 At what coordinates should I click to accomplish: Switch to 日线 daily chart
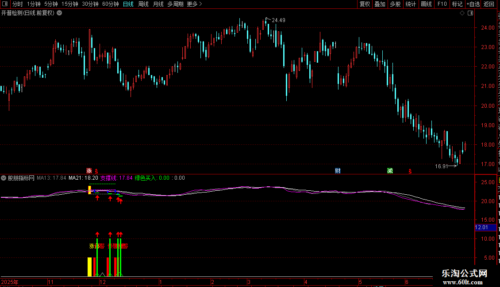[x=128, y=4]
